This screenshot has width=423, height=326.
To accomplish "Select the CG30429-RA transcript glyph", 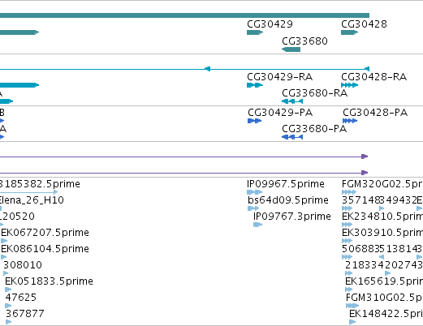I will pyautogui.click(x=255, y=85).
